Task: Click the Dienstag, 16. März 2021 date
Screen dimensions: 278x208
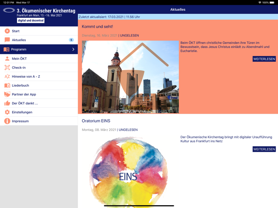Action: point(99,35)
